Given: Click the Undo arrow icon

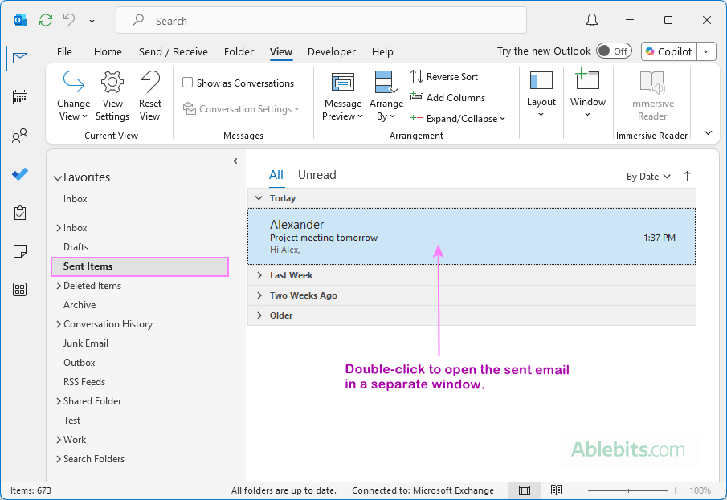Looking at the screenshot, I should tap(69, 20).
